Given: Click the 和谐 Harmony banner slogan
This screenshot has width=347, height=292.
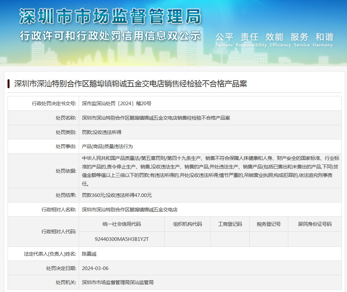Looking at the screenshot, I should 323,40.
